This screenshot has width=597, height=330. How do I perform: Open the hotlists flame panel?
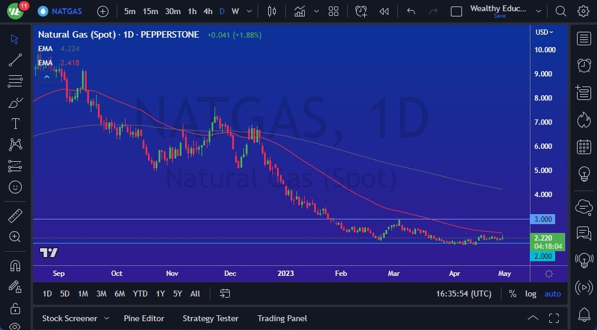(583, 120)
